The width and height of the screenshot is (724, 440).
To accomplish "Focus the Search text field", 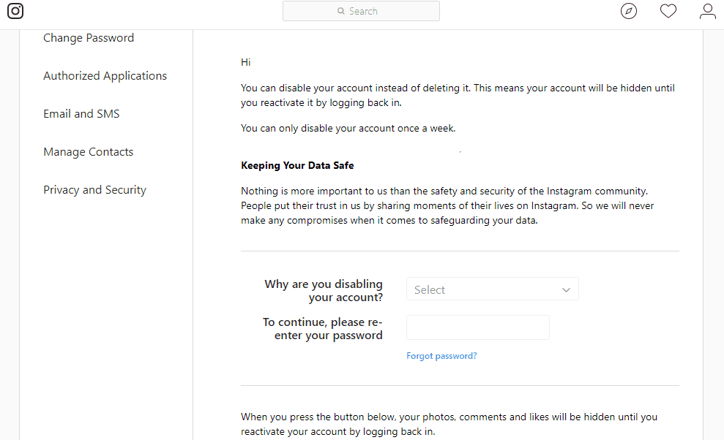I will click(373, 11).
